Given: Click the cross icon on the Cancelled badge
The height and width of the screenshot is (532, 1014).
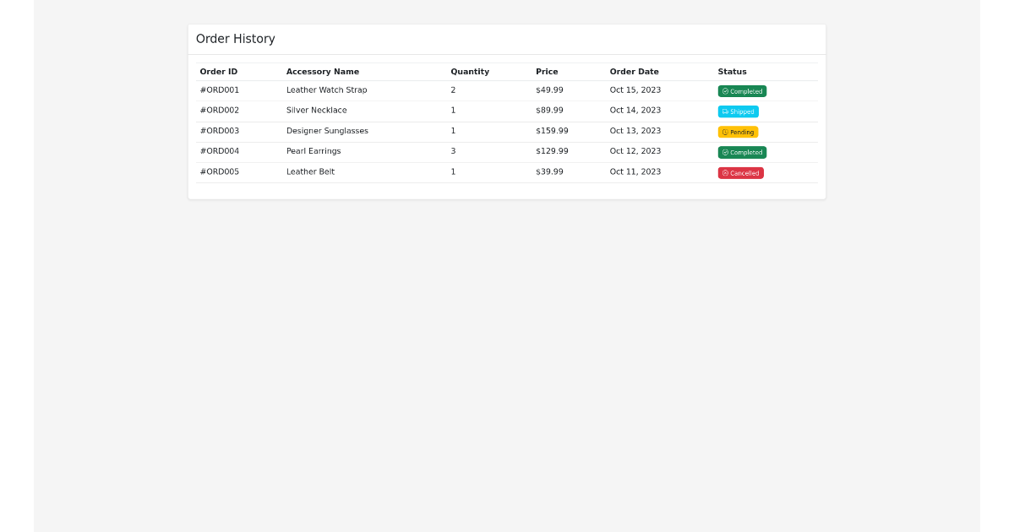Looking at the screenshot, I should point(725,172).
